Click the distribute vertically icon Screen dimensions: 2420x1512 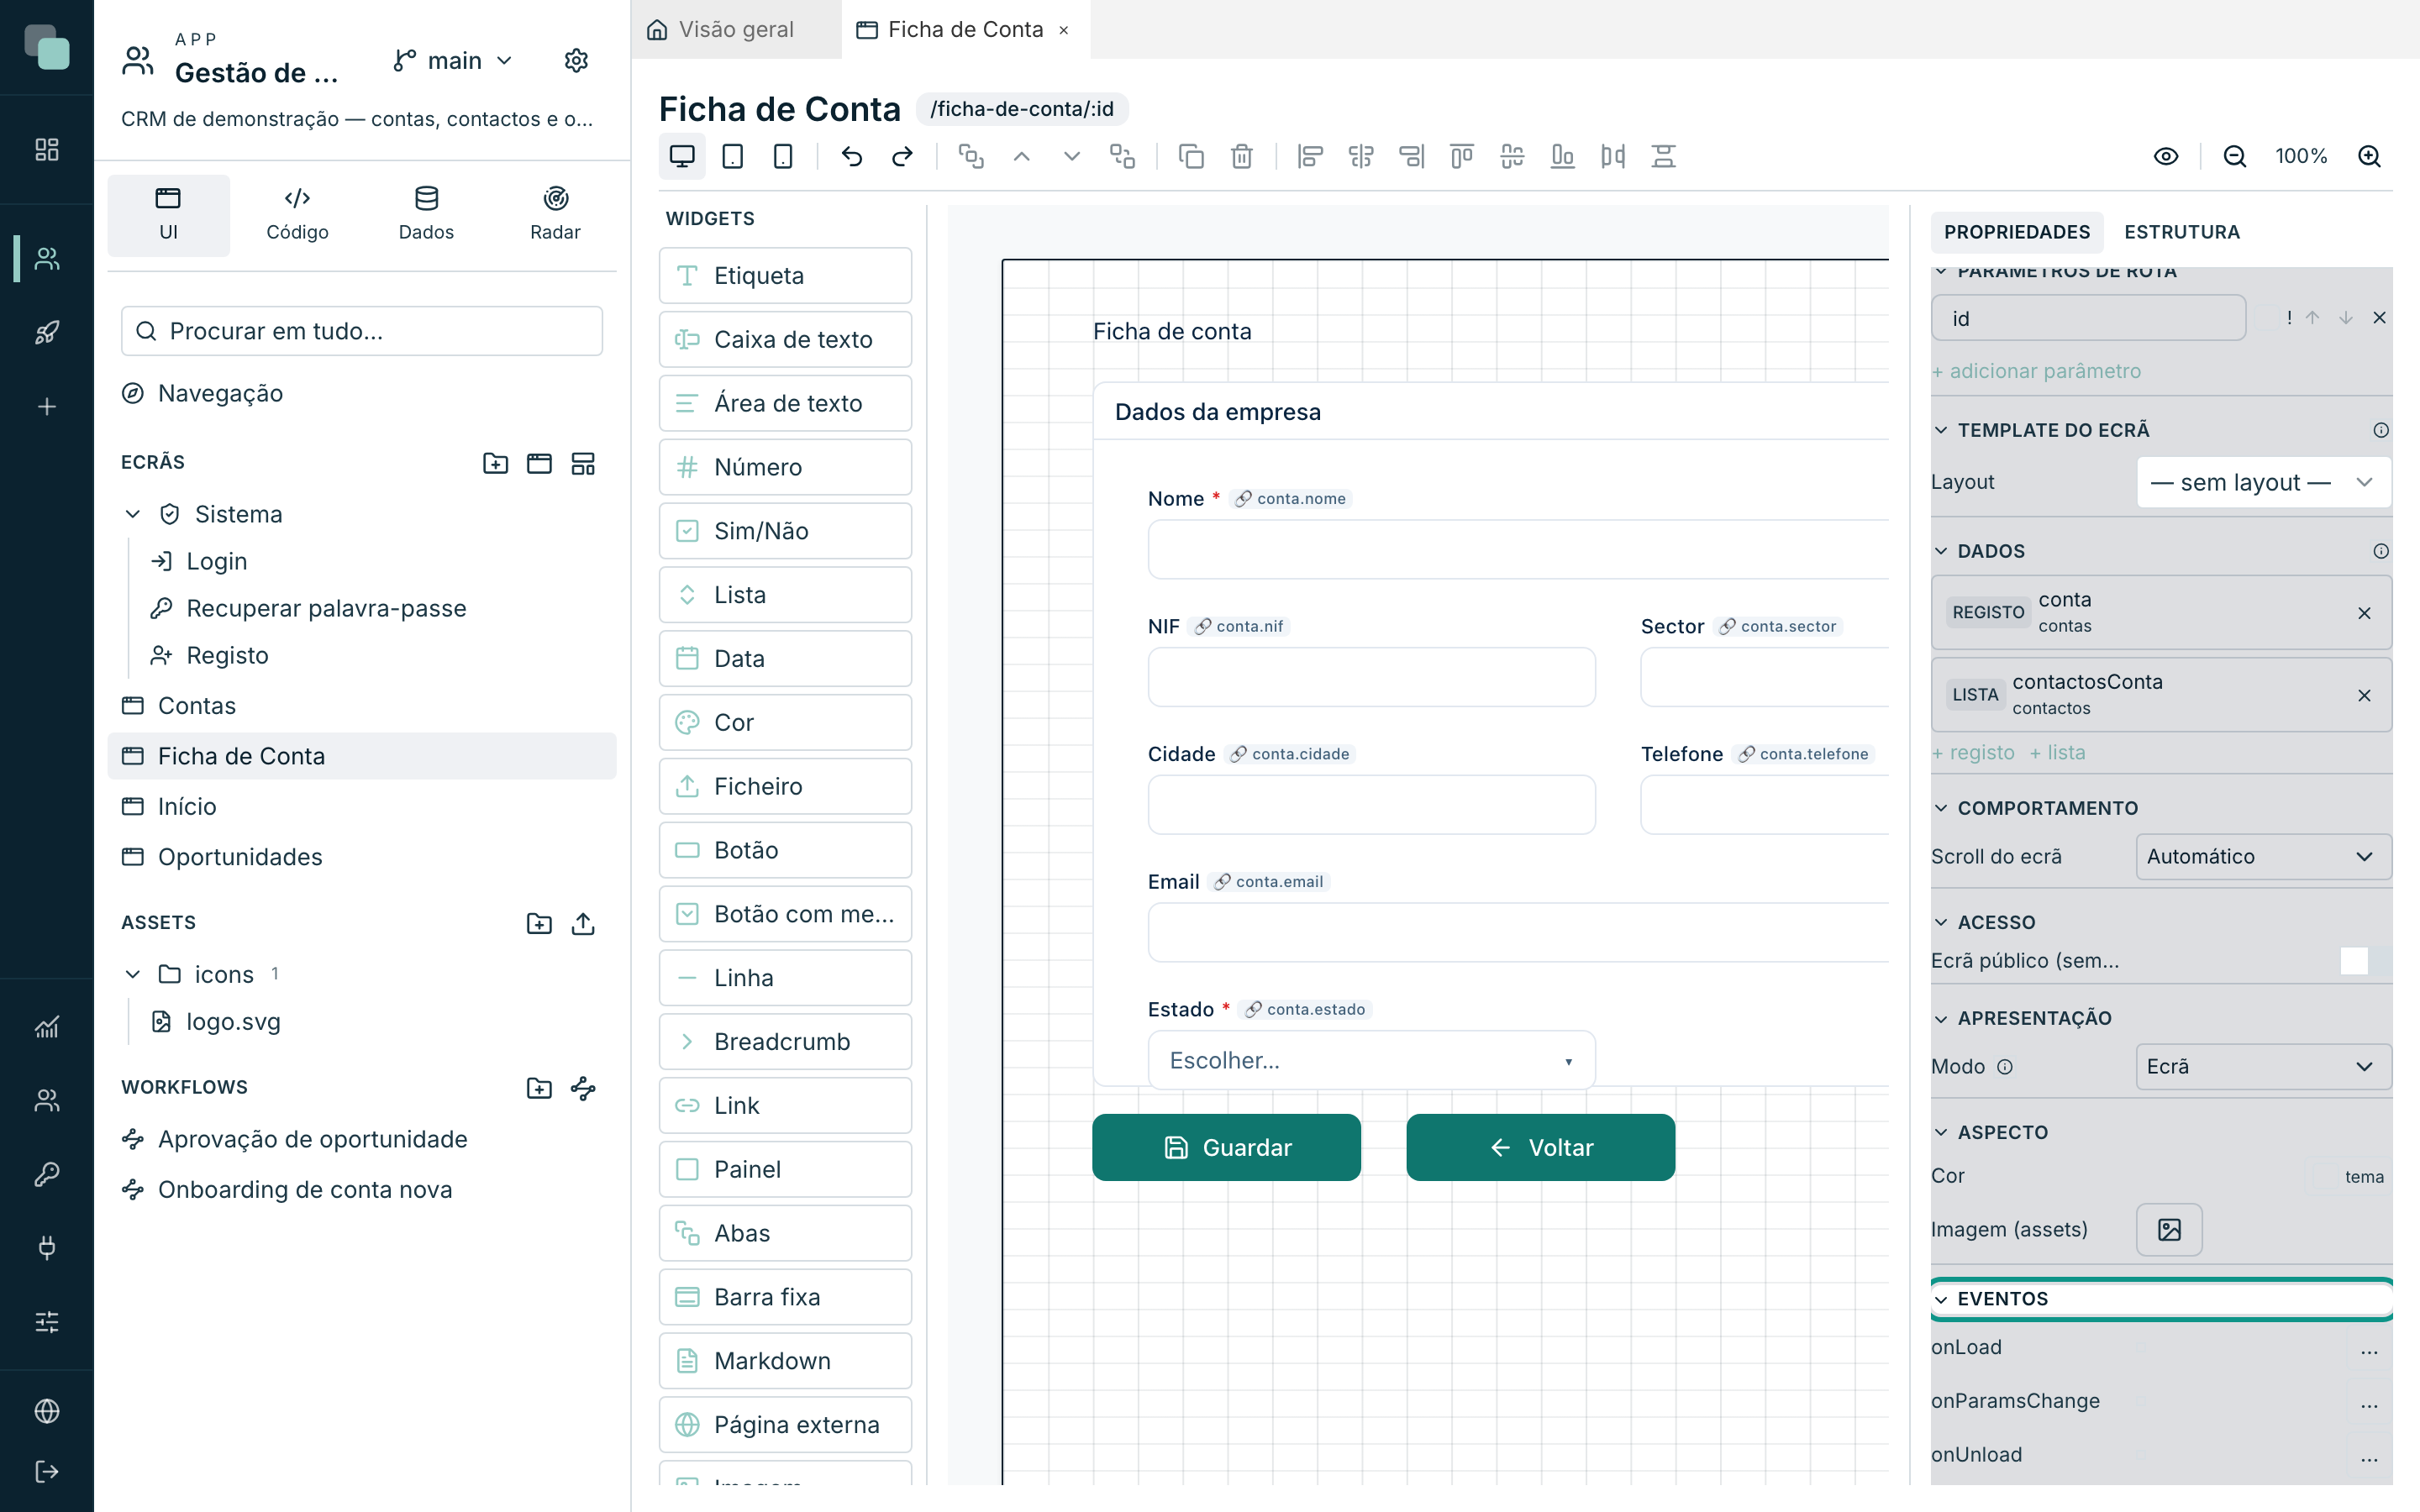point(1663,156)
